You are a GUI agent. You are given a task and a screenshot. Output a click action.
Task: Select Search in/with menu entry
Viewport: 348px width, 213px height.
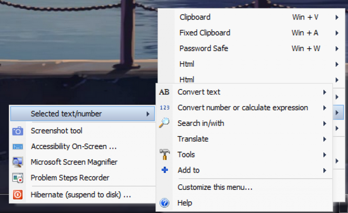(x=200, y=123)
